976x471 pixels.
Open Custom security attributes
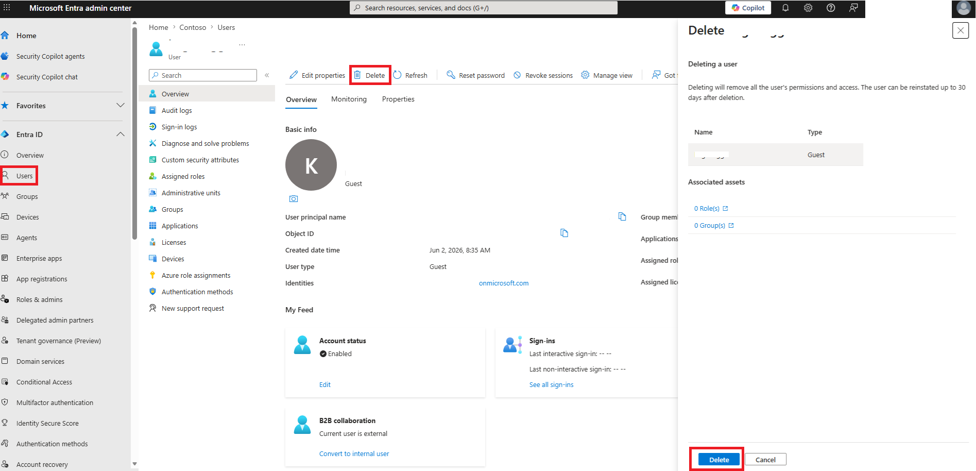[x=200, y=160]
